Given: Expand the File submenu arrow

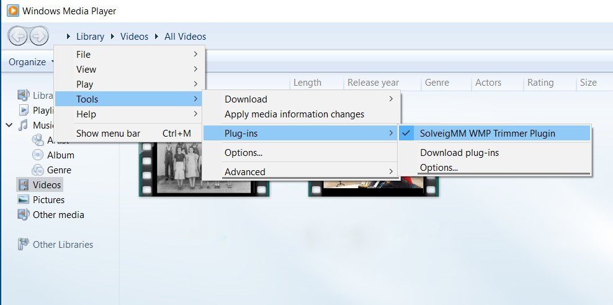Looking at the screenshot, I should point(195,54).
